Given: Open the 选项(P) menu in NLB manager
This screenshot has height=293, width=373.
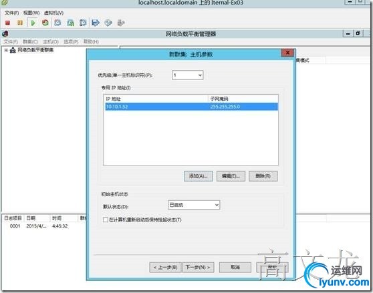Looking at the screenshot, I should click(x=71, y=42).
